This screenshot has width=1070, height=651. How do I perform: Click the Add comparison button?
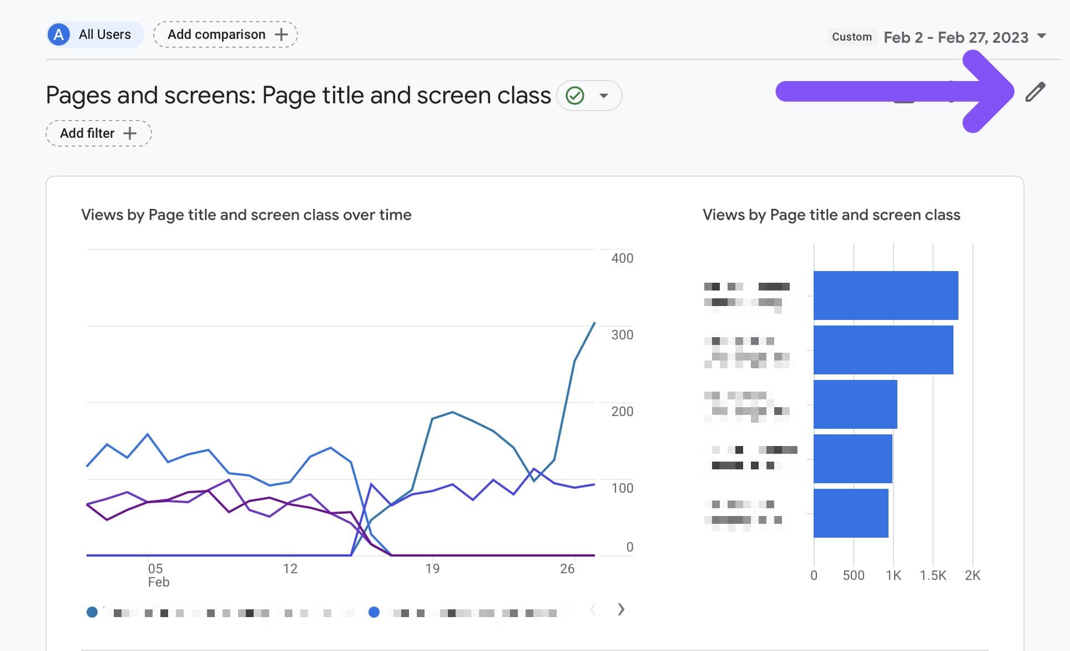(216, 34)
